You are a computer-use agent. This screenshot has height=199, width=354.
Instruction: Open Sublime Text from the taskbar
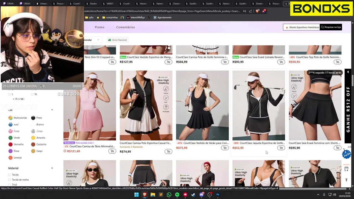click(161, 195)
